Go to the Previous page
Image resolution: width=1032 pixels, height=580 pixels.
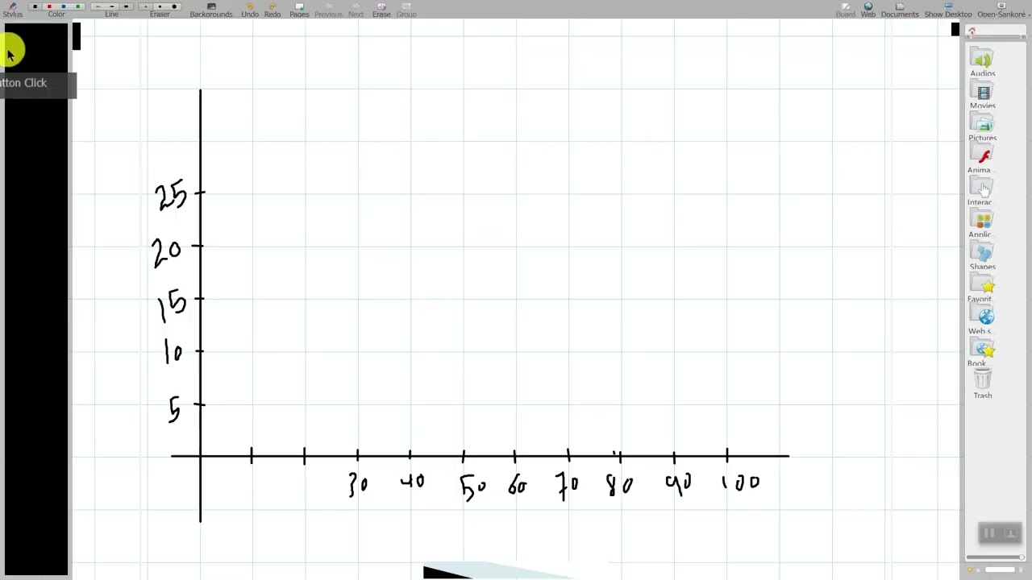point(328,10)
